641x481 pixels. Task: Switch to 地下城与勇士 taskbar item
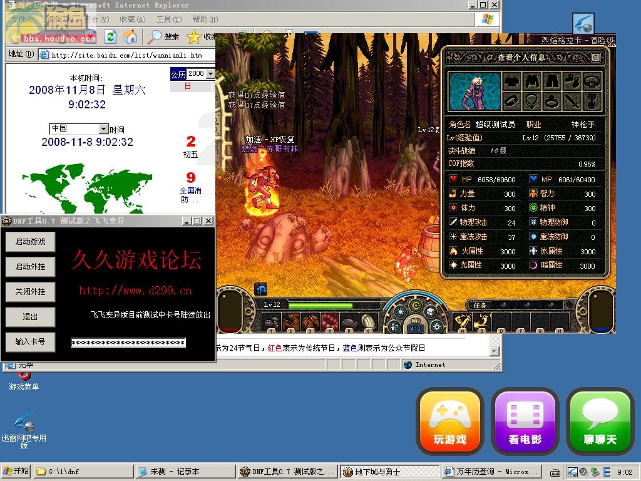[x=389, y=472]
